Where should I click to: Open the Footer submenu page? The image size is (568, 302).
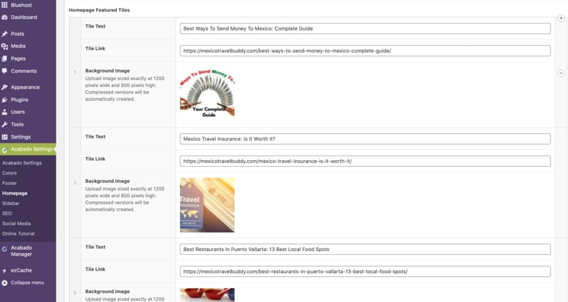(x=9, y=184)
